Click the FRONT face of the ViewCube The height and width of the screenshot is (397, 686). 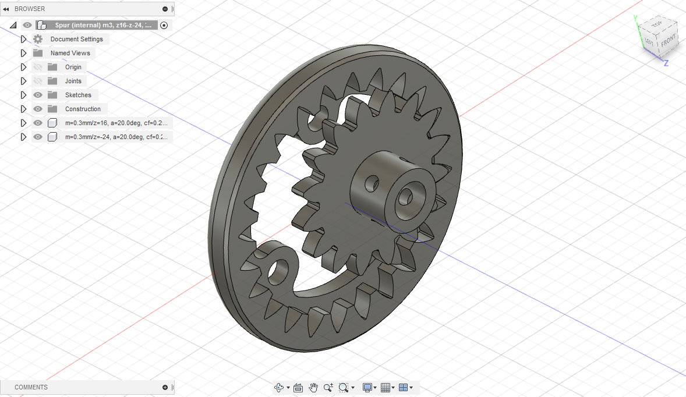(668, 41)
